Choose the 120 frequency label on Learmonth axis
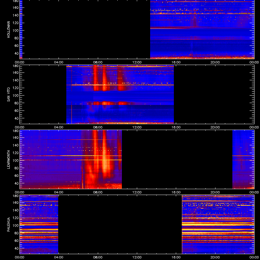Image resolution: width=260 pixels, height=260 pixels. [x=16, y=153]
